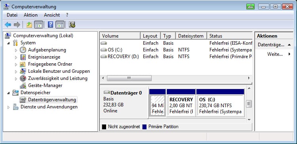This screenshot has height=144, width=297.
Task: Select the Ereignisanzeige icon in tree
Action: [23, 57]
